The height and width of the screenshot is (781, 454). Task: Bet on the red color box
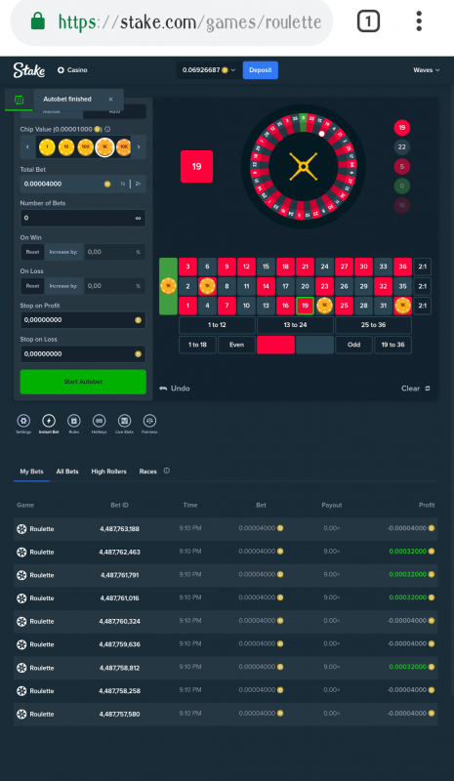[x=275, y=345]
